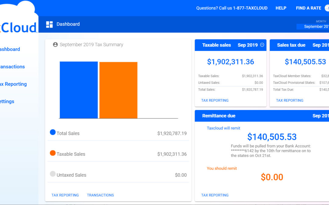Click the $140,505.53 remittance amount
Screen dimensions: 329x205
[x=272, y=137]
